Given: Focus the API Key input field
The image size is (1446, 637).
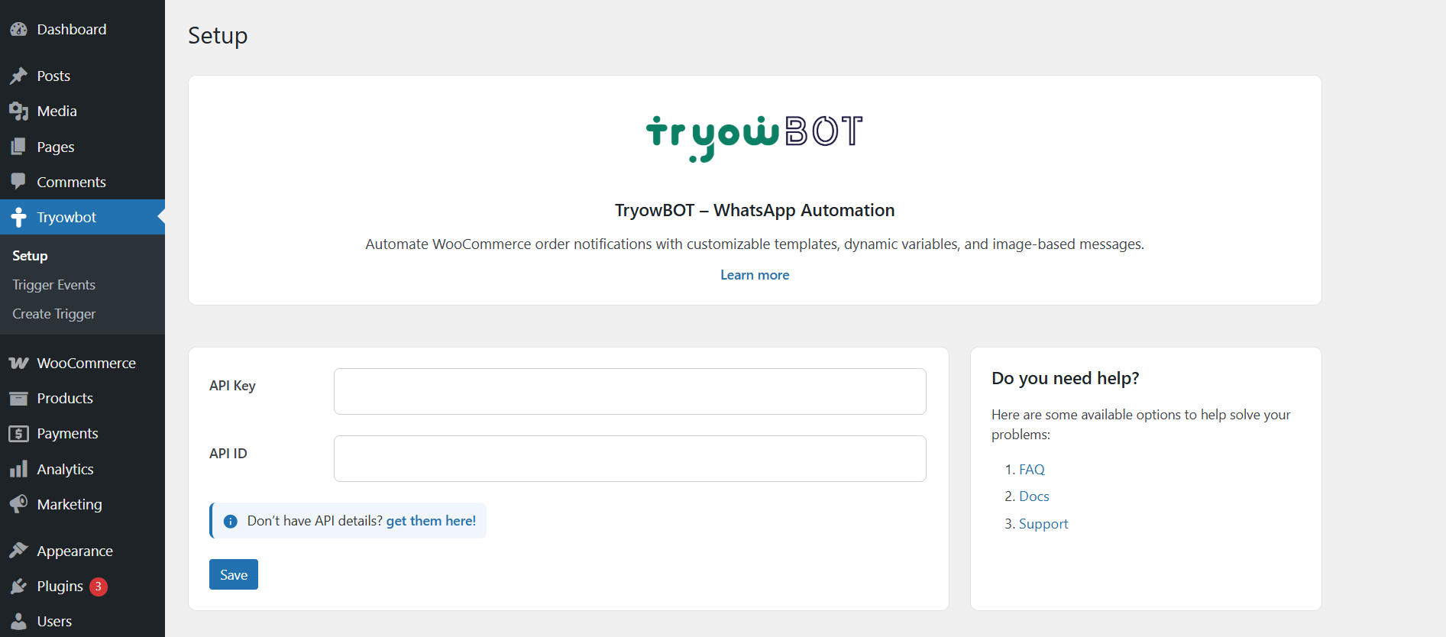Looking at the screenshot, I should click(630, 392).
